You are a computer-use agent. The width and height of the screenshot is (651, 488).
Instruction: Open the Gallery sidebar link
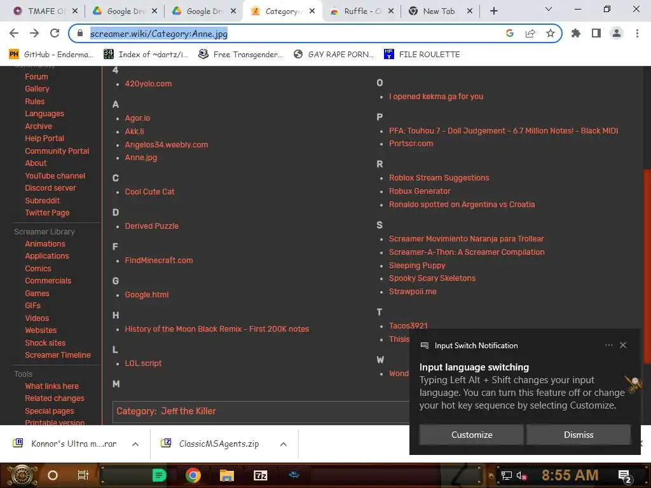(37, 89)
